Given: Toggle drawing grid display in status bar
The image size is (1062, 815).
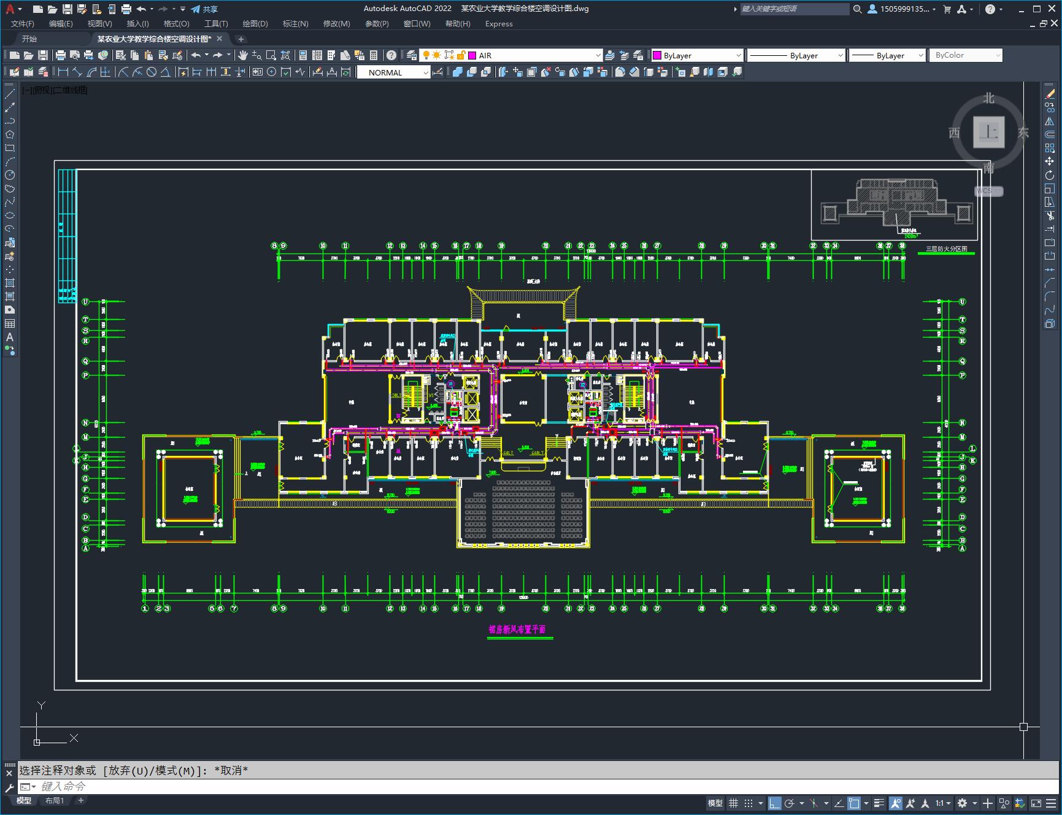Looking at the screenshot, I should click(x=733, y=803).
